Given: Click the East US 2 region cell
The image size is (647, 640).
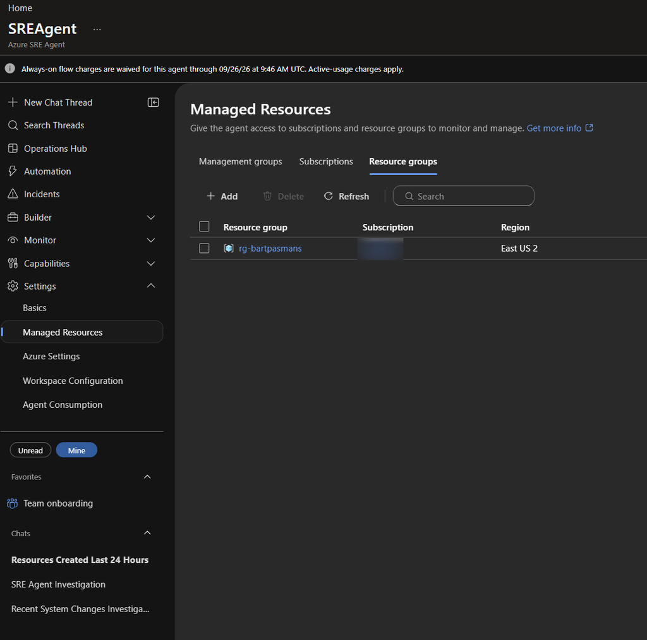Looking at the screenshot, I should [519, 248].
